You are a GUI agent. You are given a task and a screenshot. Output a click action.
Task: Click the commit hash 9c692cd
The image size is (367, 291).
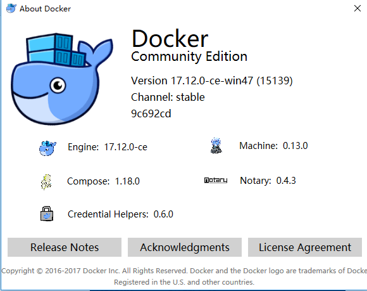[151, 113]
